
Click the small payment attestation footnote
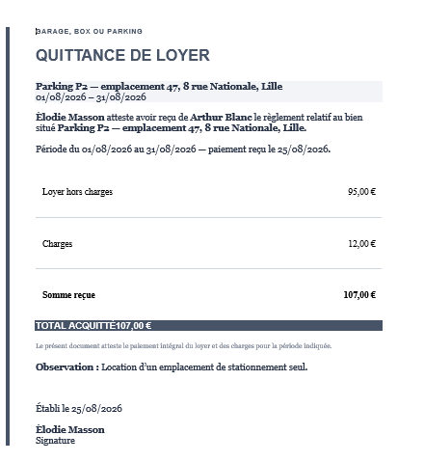pyautogui.click(x=183, y=346)
